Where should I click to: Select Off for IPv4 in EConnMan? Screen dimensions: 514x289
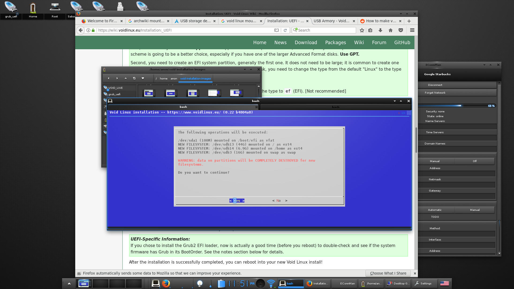[474, 161]
